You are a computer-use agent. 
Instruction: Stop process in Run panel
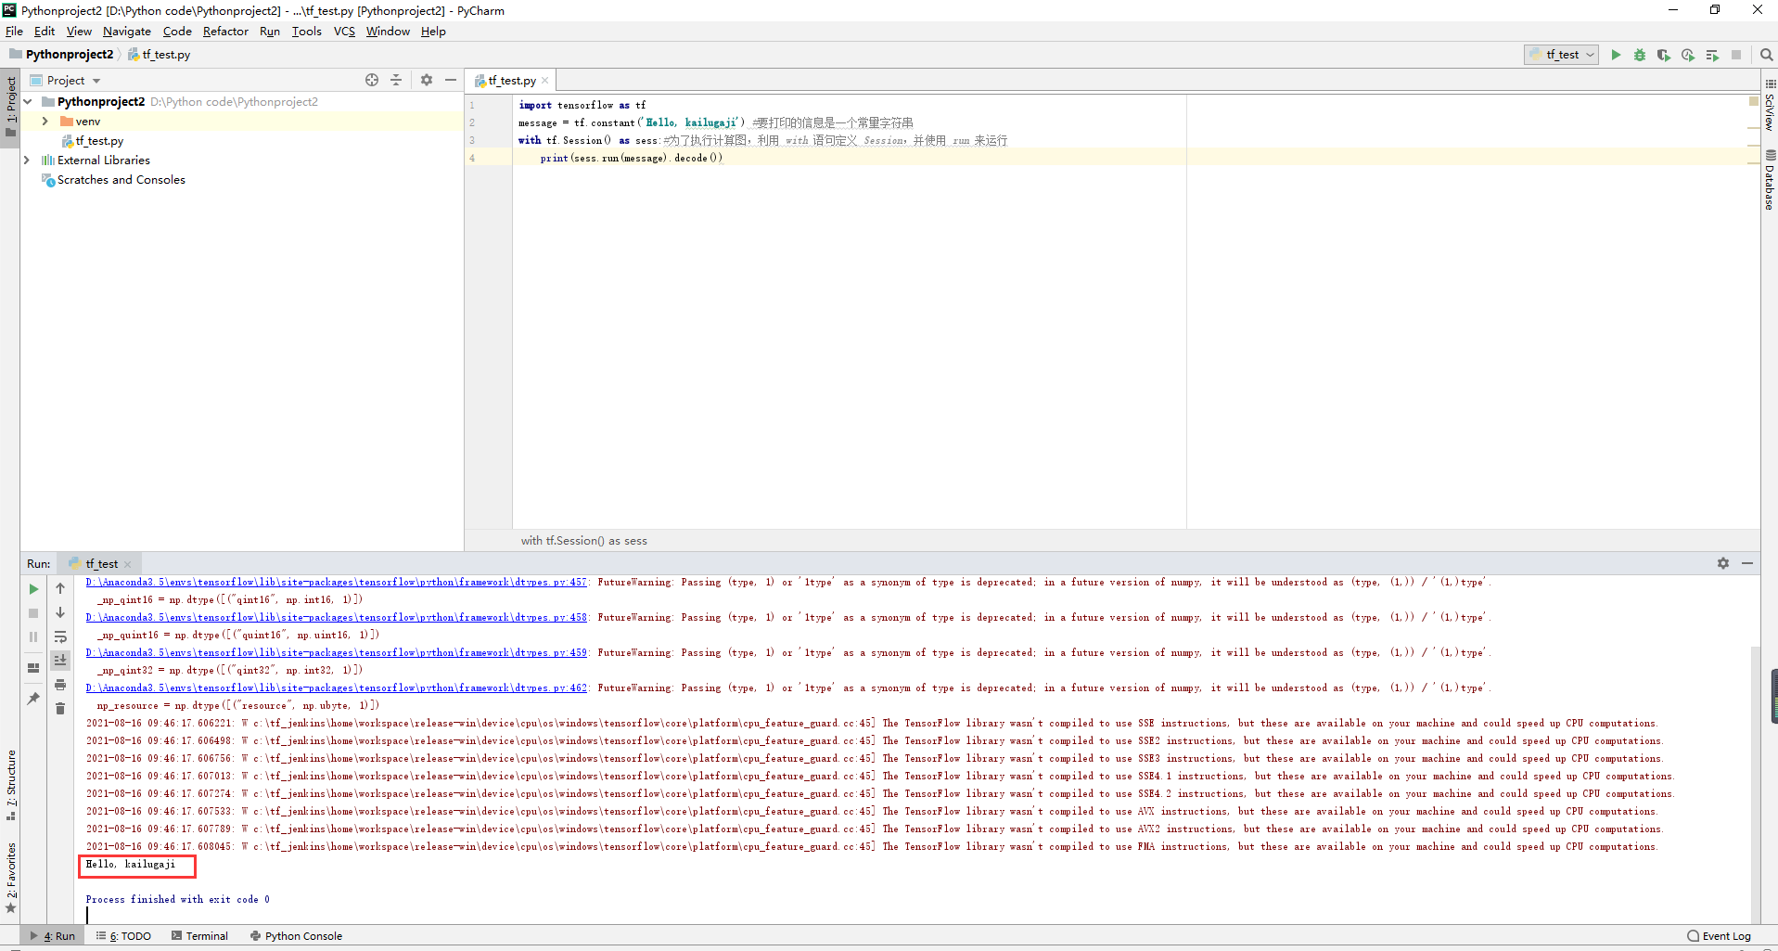click(33, 613)
